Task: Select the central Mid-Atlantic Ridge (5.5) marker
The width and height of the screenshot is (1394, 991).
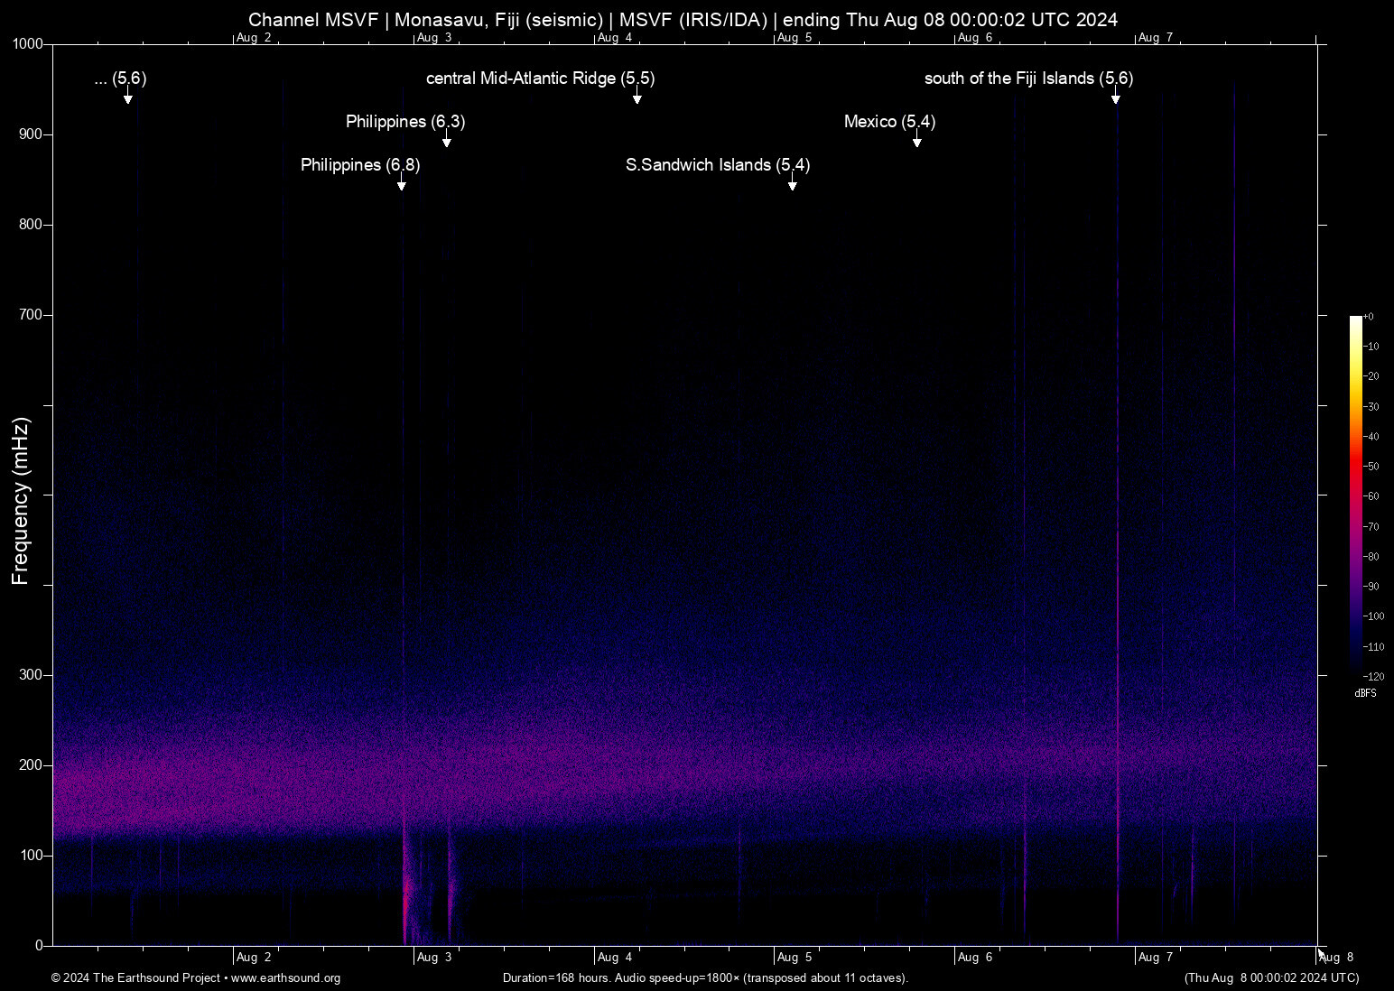Action: tap(637, 97)
